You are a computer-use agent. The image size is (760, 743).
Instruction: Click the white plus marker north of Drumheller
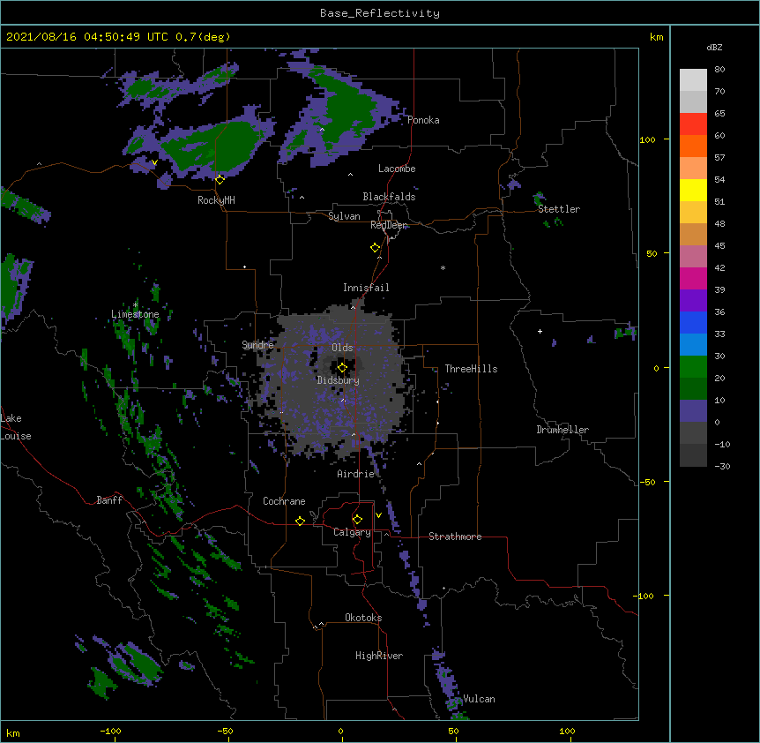(x=540, y=331)
